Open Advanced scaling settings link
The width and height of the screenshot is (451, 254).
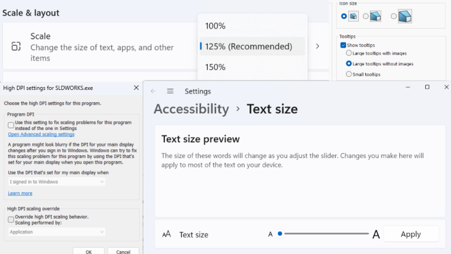point(41,134)
